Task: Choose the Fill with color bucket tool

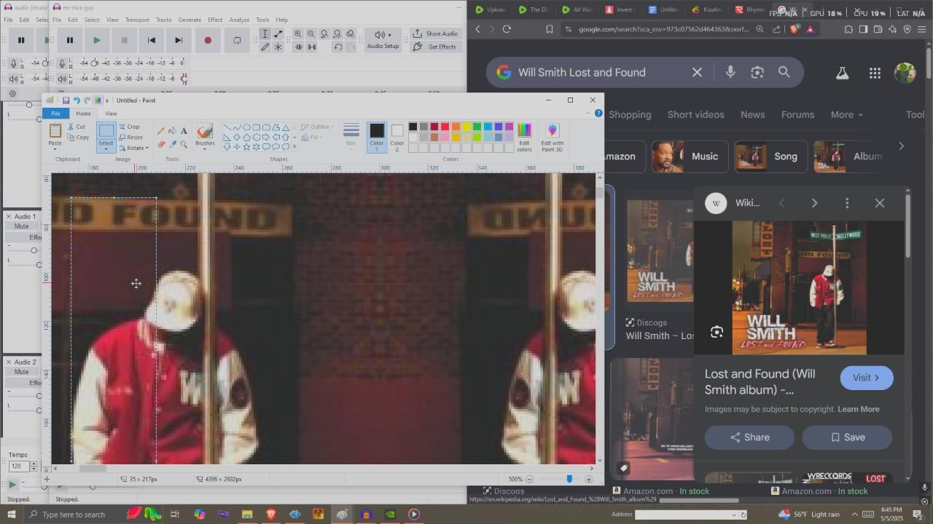Action: tap(172, 131)
